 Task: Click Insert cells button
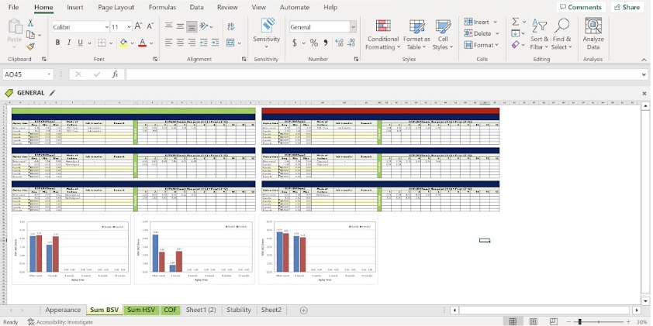[481, 22]
